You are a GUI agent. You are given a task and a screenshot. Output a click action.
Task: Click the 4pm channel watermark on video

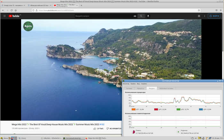28,26
